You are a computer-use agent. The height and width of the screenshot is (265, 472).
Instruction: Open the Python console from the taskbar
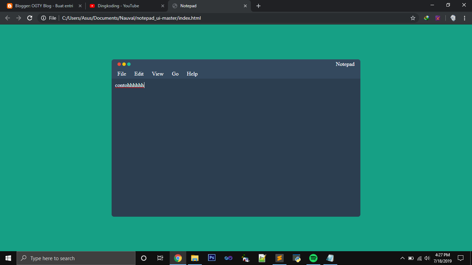[x=296, y=258]
